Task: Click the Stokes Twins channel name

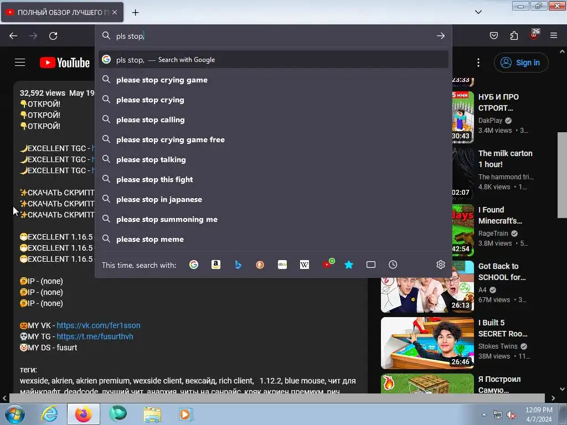Action: pos(498,346)
